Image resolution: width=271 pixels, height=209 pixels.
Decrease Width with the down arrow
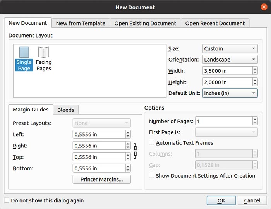255,72
